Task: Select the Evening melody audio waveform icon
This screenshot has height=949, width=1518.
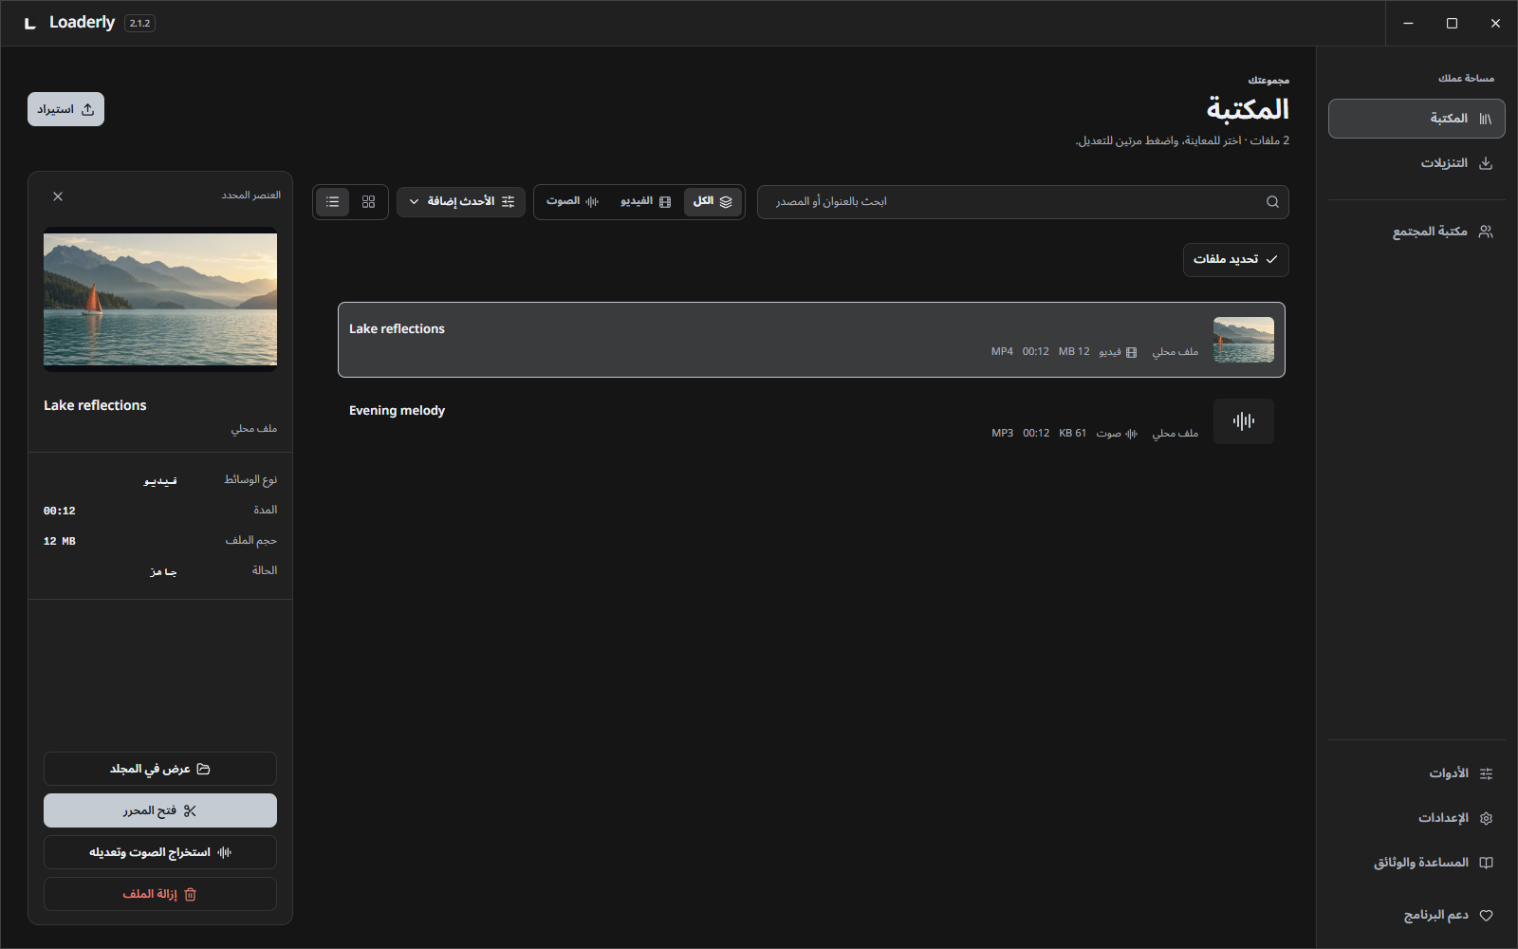Action: 1244,421
